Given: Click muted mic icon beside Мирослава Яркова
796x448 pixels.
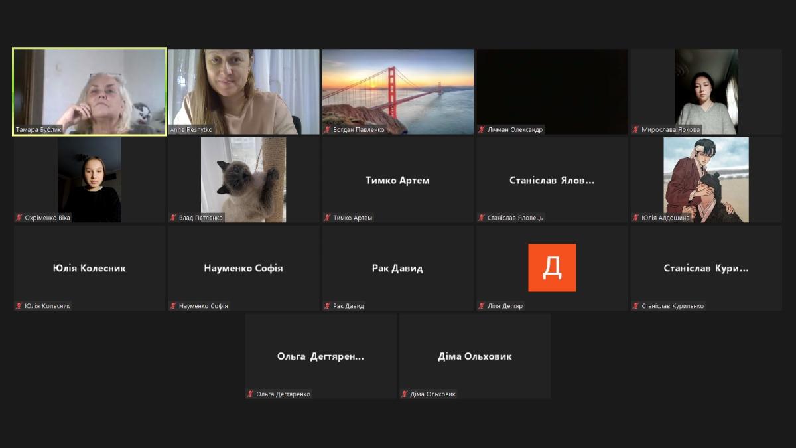Looking at the screenshot, I should click(x=636, y=130).
